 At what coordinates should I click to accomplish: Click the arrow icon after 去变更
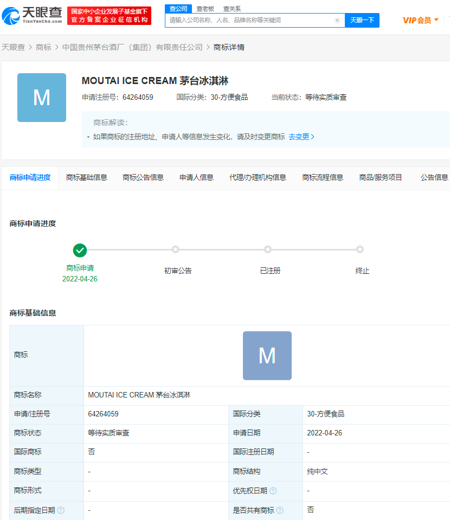[312, 137]
